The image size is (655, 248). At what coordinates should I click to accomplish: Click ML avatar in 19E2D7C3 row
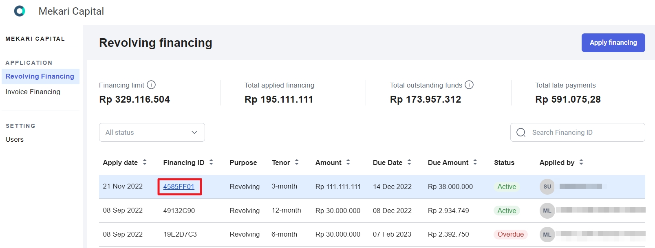547,234
